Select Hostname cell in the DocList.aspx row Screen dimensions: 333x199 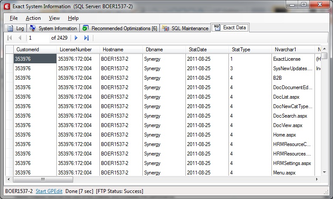121,97
